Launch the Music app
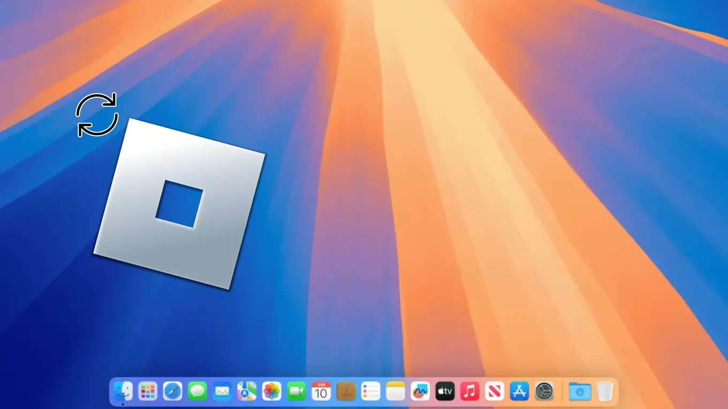 coord(470,391)
